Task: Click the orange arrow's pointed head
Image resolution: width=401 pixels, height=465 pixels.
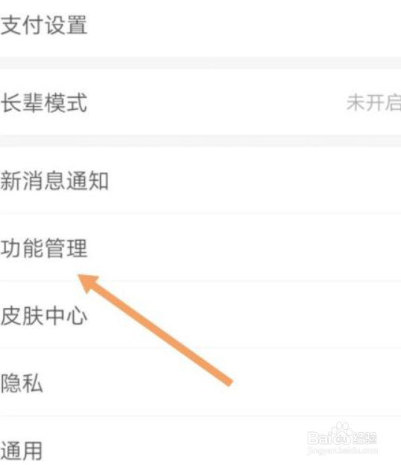Action: pyautogui.click(x=87, y=283)
